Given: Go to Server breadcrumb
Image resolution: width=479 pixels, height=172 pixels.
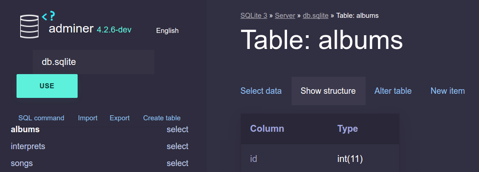Looking at the screenshot, I should pos(285,16).
